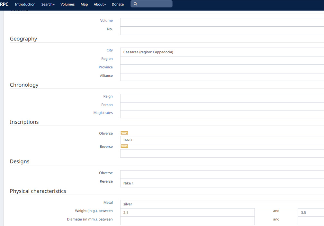Viewport: 324px width, 226px height.
Task: Open the Obverse inscription virtual keyboard
Action: [124, 133]
